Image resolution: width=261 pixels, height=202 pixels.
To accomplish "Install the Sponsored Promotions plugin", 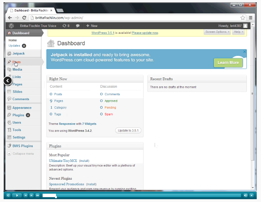I will 91,184.
